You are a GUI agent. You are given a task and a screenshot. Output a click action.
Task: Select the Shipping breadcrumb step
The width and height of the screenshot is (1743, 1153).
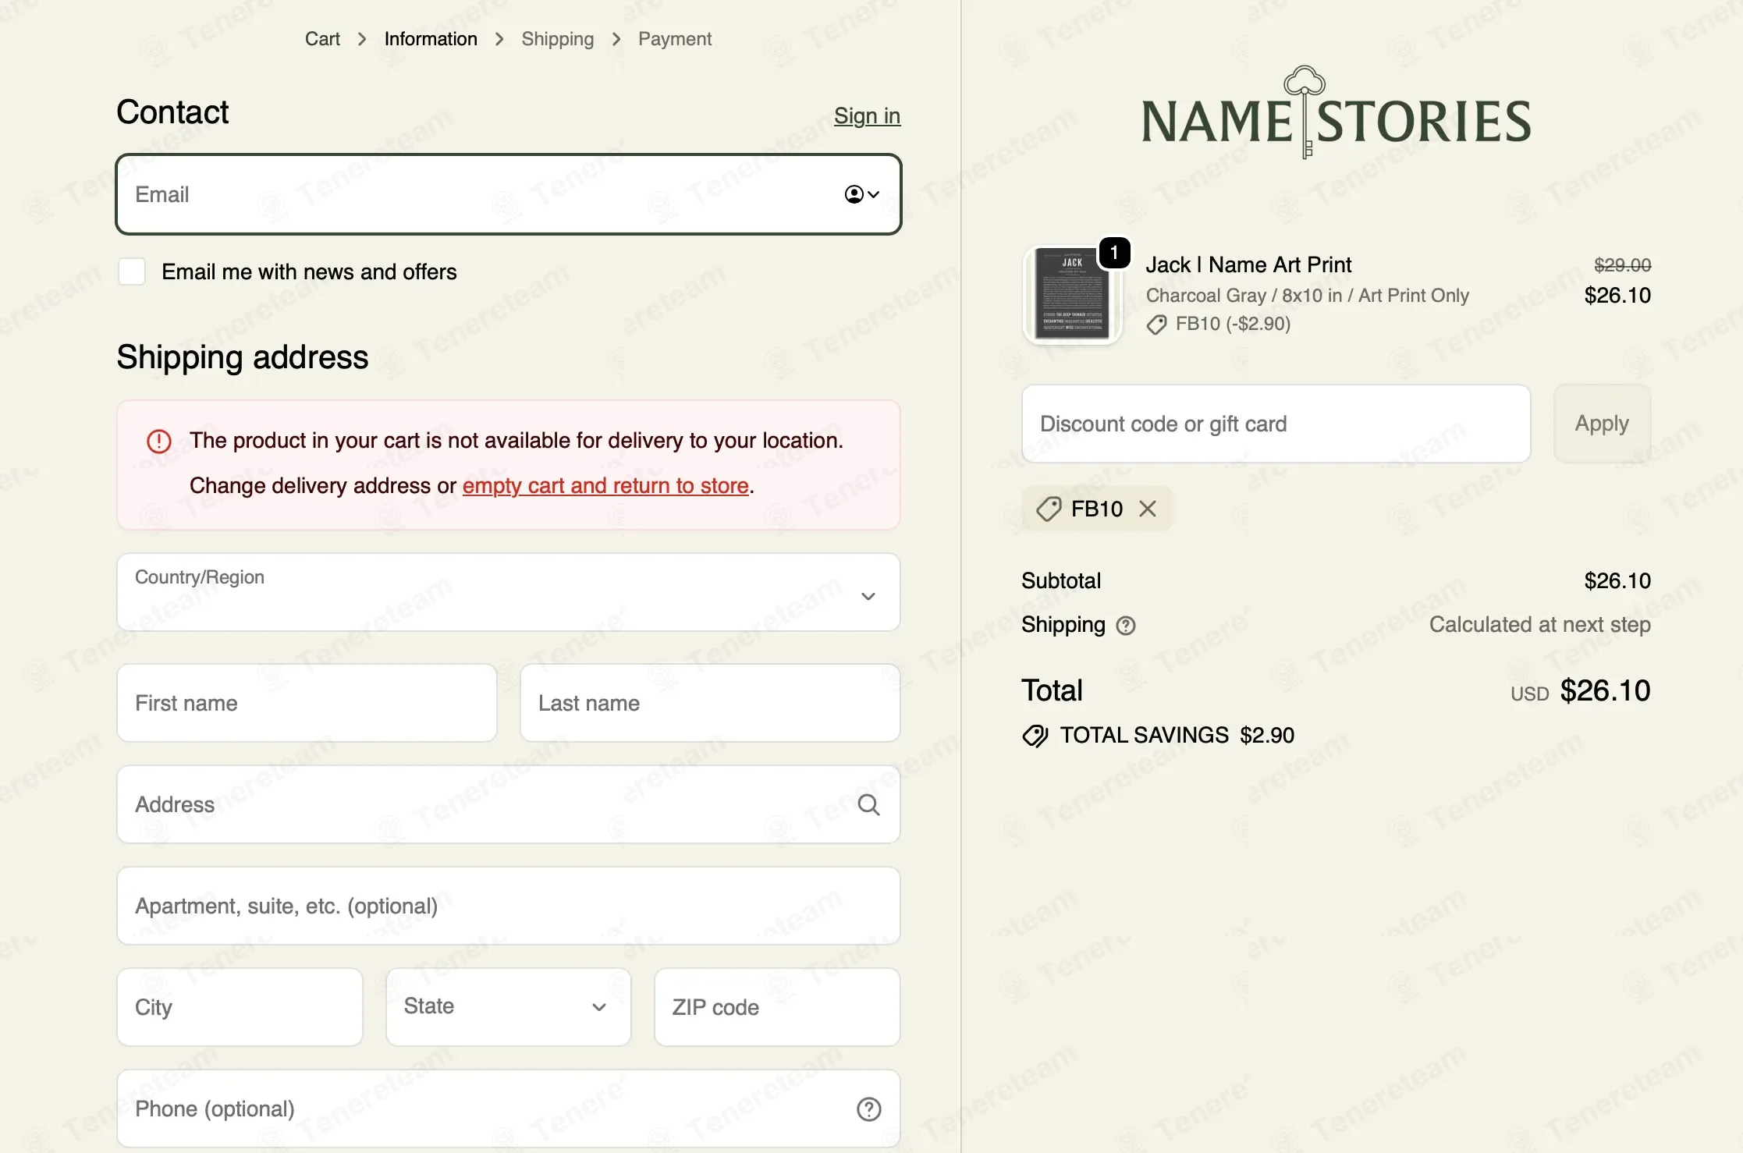point(557,39)
